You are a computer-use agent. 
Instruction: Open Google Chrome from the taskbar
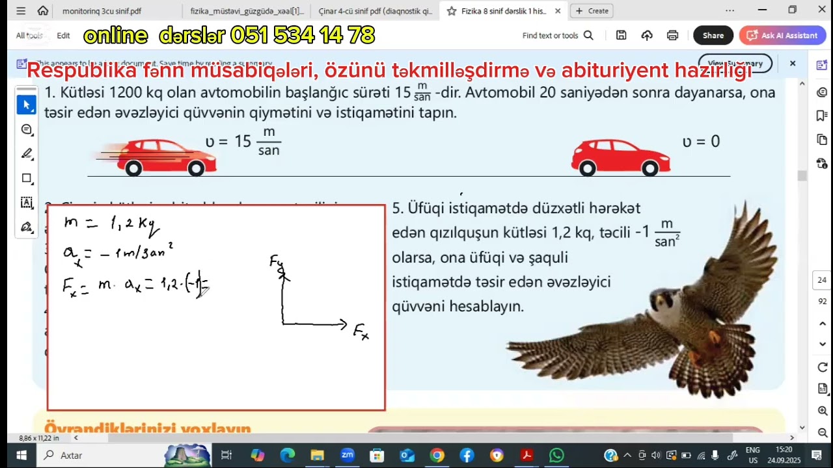437,455
